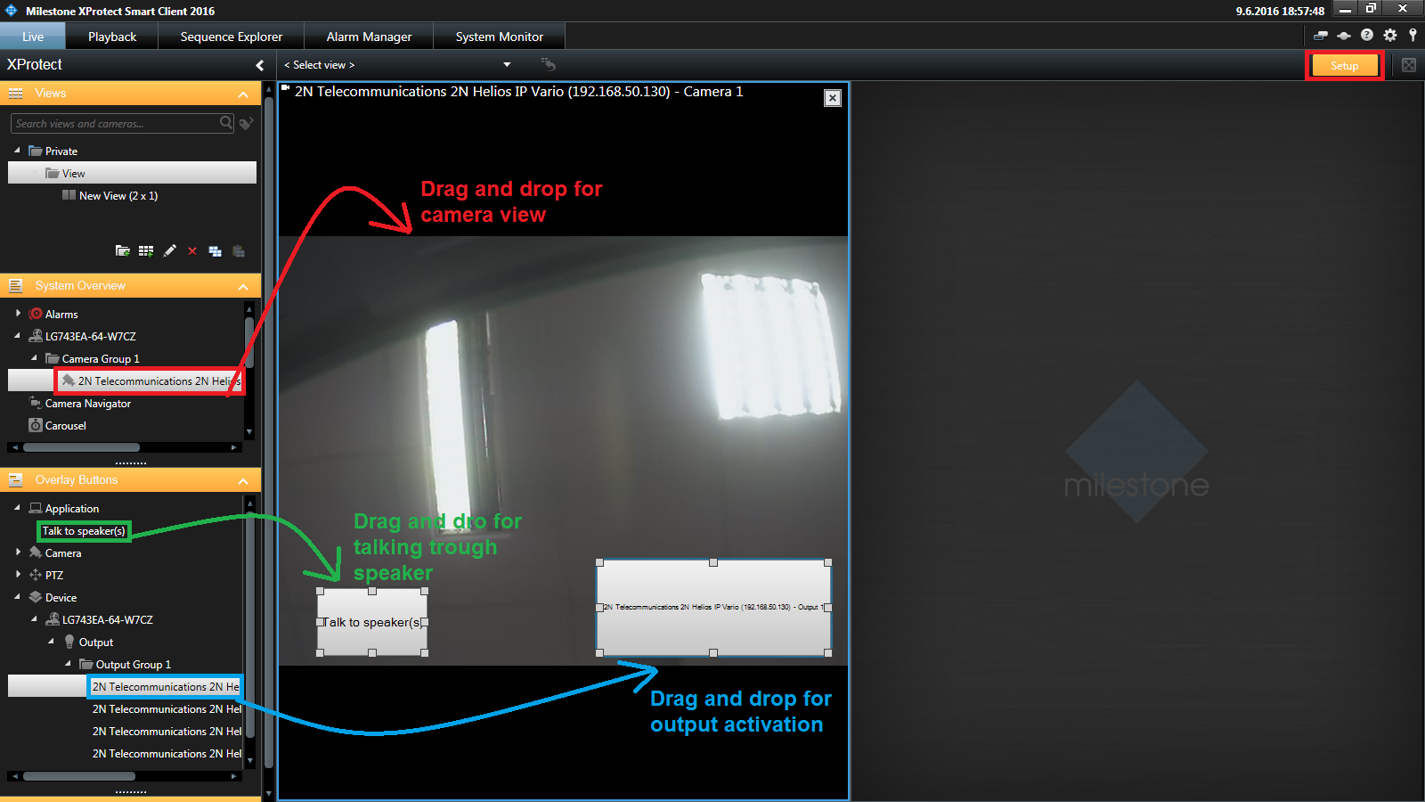Click the red delete X icon in Views

click(192, 251)
